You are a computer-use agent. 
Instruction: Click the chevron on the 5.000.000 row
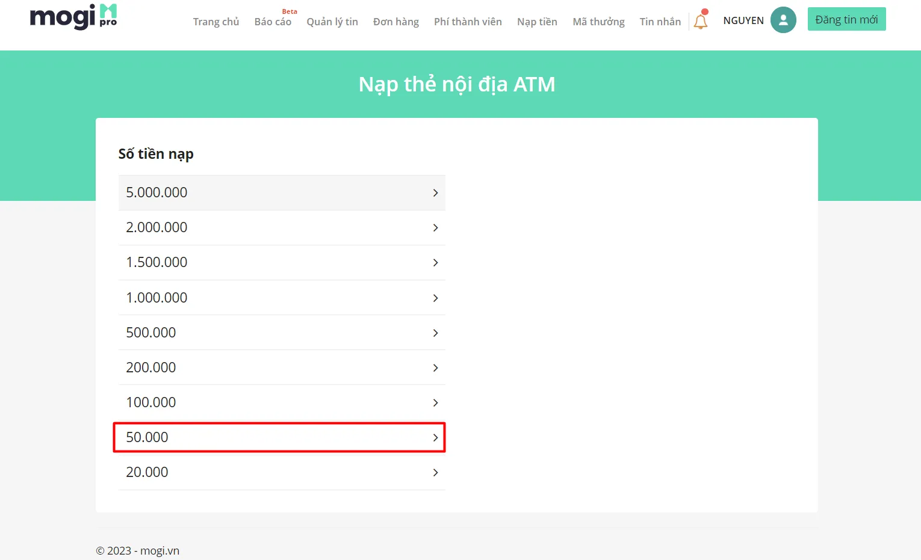(435, 192)
